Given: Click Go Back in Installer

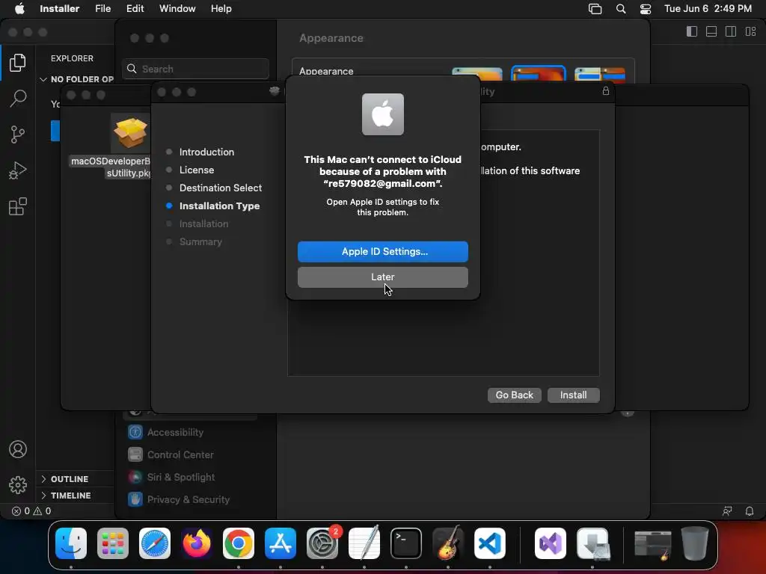Looking at the screenshot, I should (514, 395).
